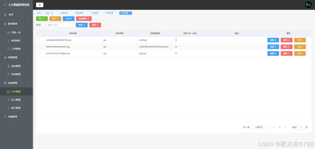Close the 菜单管理 tab with its x
Viewport: 315px width, 149px height.
pos(115,13)
